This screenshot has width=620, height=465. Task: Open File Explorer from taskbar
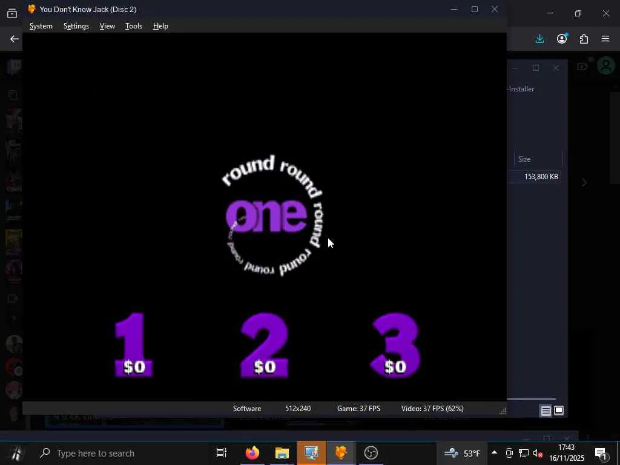[x=282, y=453]
